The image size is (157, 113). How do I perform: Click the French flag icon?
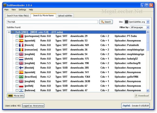click(x=21, y=45)
